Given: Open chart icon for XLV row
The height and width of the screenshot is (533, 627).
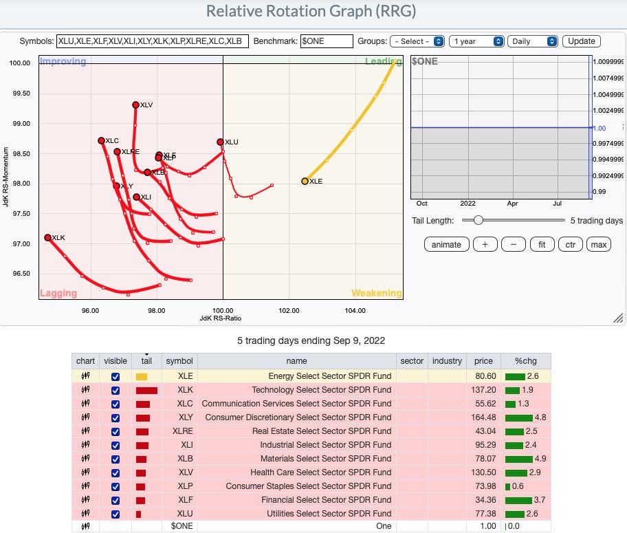Looking at the screenshot, I should (x=85, y=472).
